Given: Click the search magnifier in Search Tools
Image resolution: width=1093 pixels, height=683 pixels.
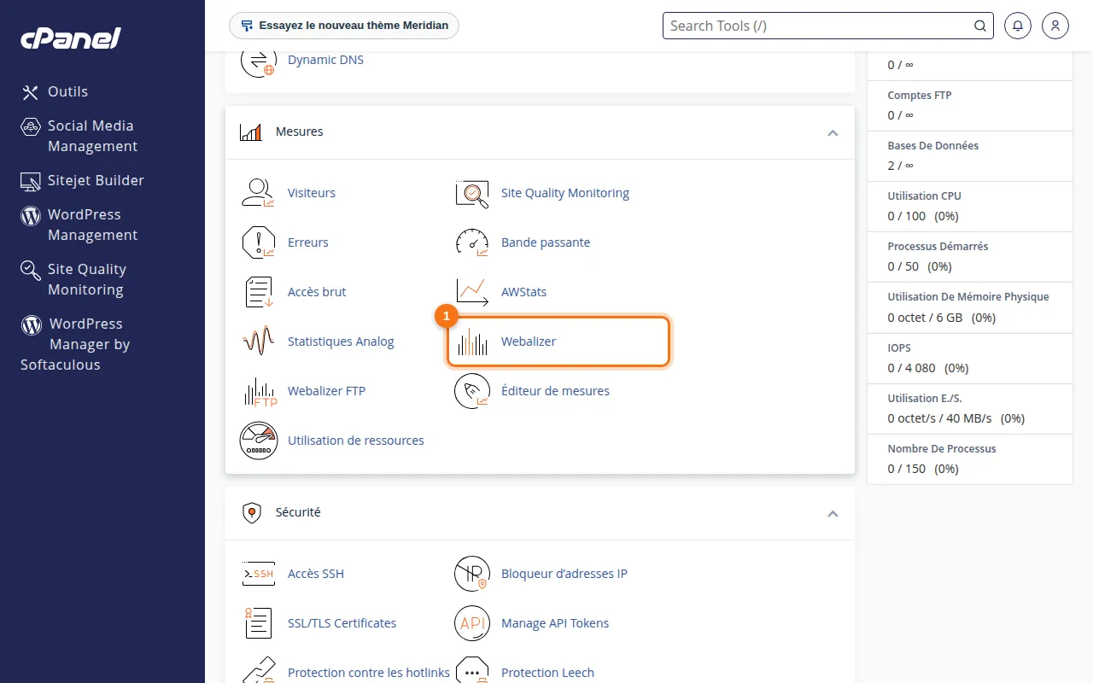Looking at the screenshot, I should pos(980,26).
